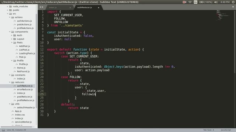Image resolution: width=236 pixels, height=132 pixels.
Task: Collapse the constants folder
Action: 10,75
